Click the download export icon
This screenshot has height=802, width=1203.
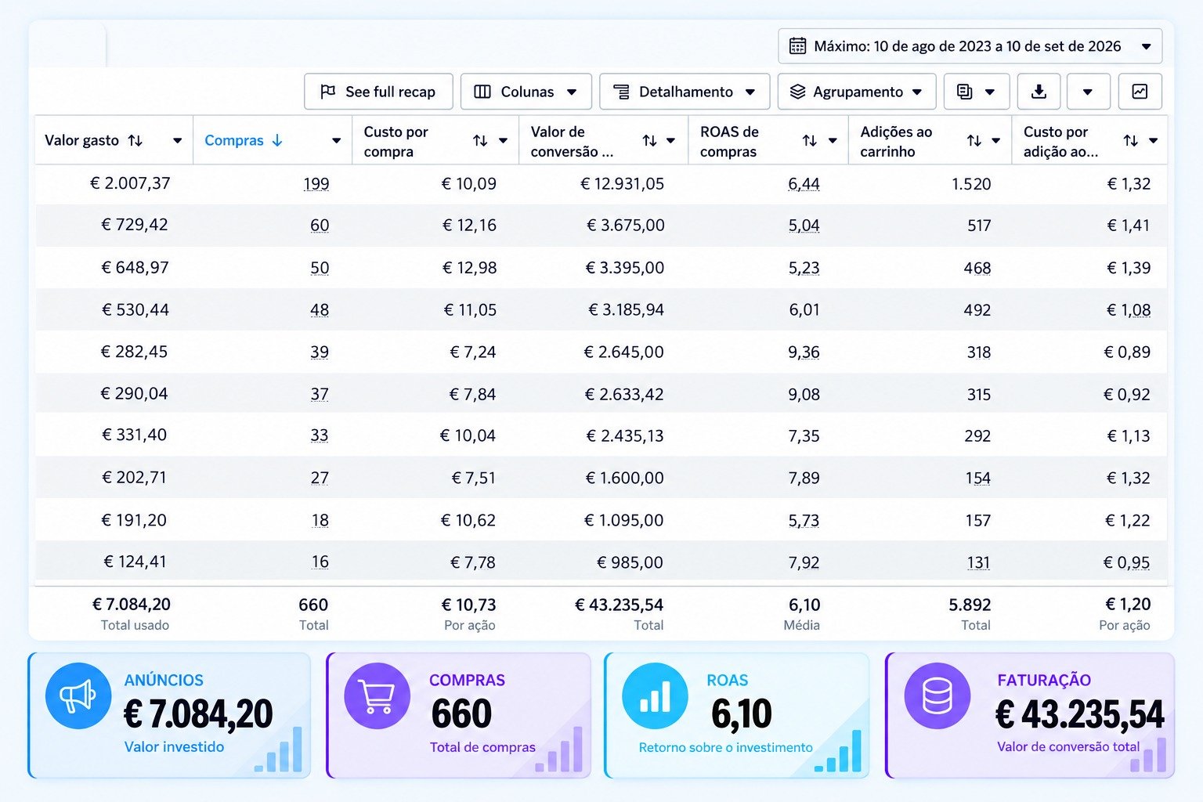click(1039, 92)
